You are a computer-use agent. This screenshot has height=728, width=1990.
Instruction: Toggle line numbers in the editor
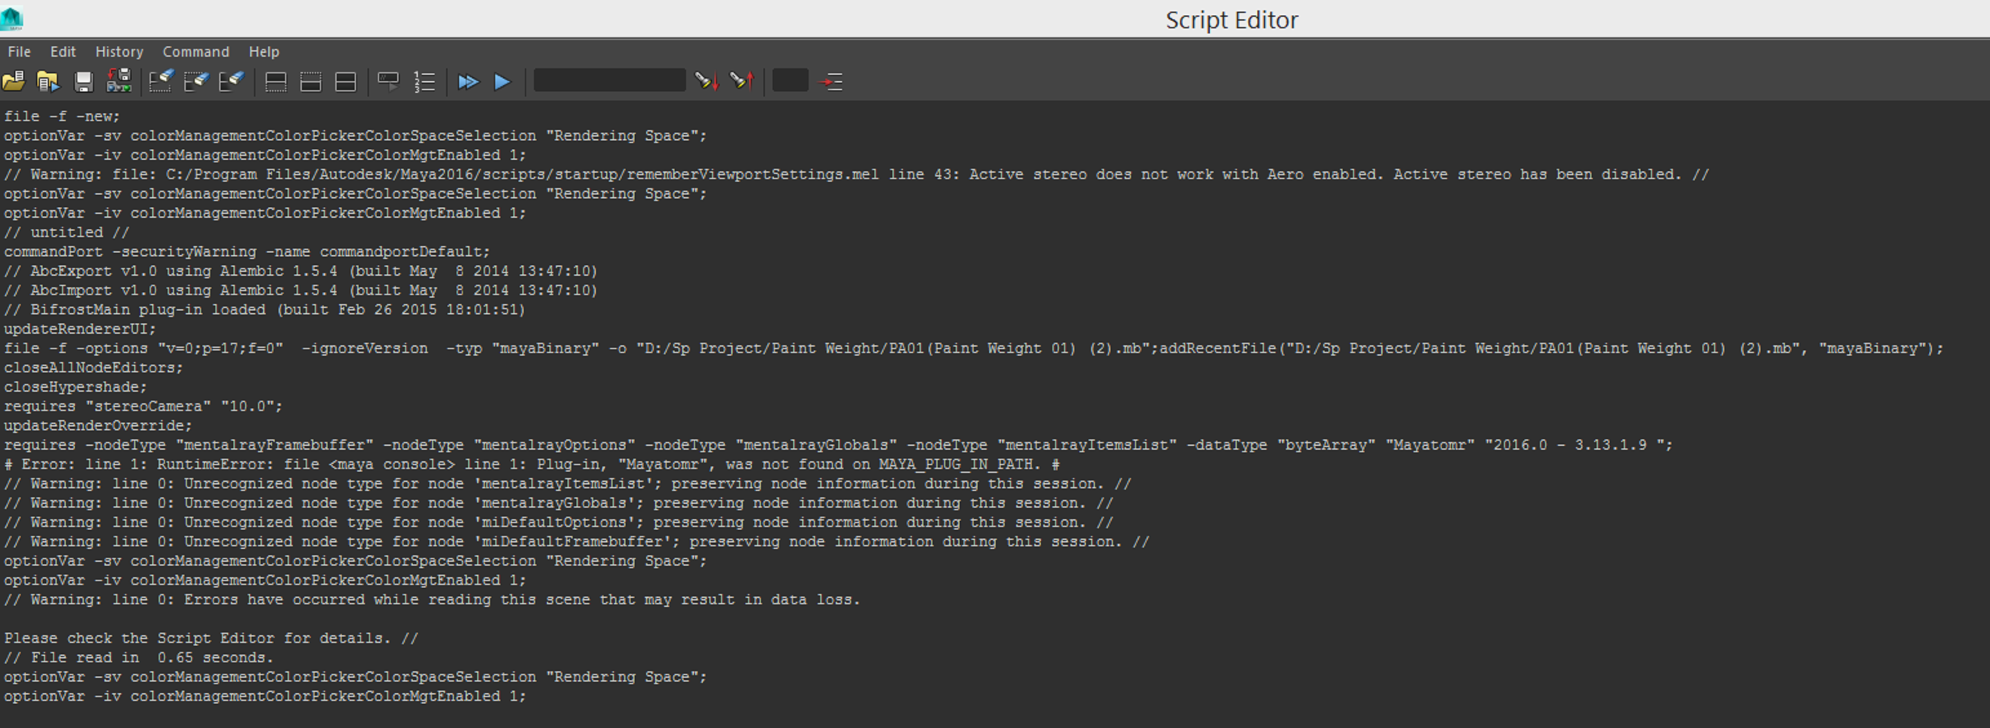pyautogui.click(x=424, y=81)
